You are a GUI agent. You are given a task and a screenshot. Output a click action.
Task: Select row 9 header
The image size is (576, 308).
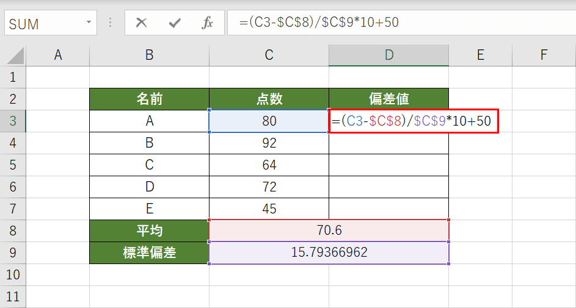click(13, 252)
